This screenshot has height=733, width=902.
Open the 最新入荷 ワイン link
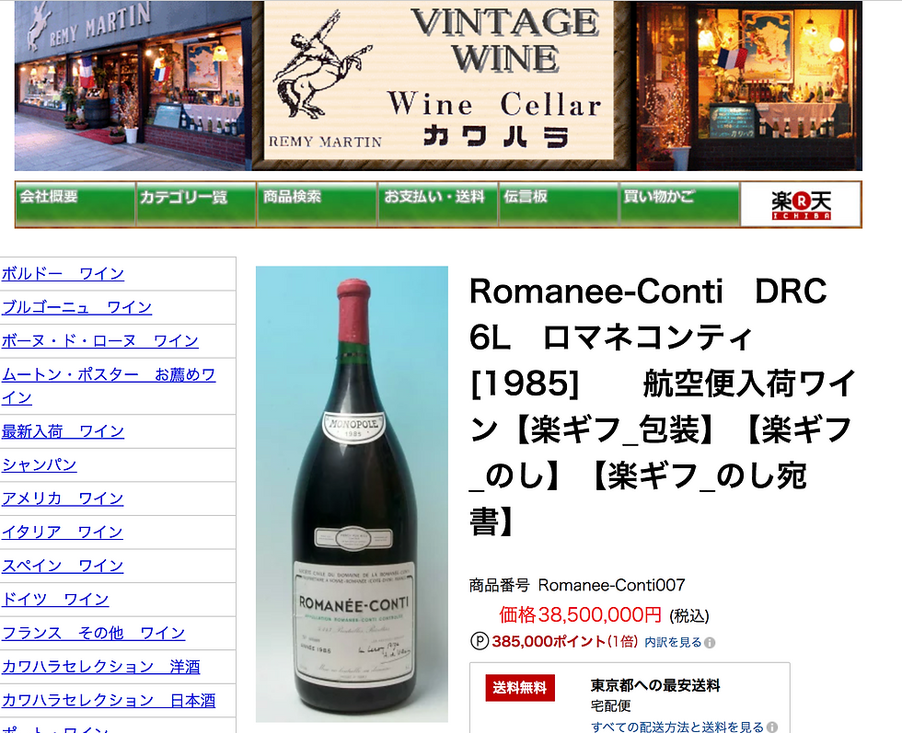(63, 431)
